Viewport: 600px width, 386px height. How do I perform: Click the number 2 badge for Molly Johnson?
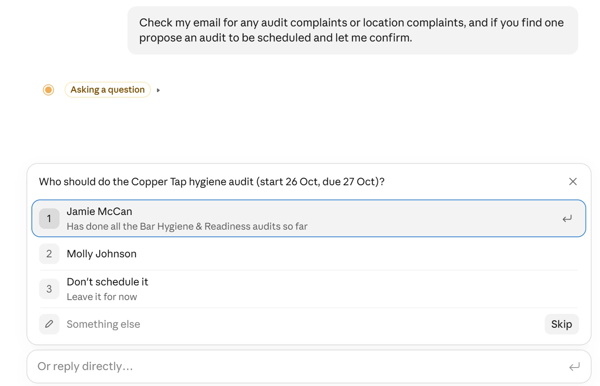click(x=49, y=254)
